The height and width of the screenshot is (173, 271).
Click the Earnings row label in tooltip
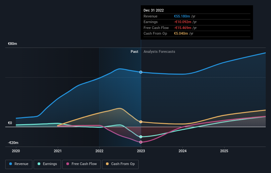[x=151, y=22]
